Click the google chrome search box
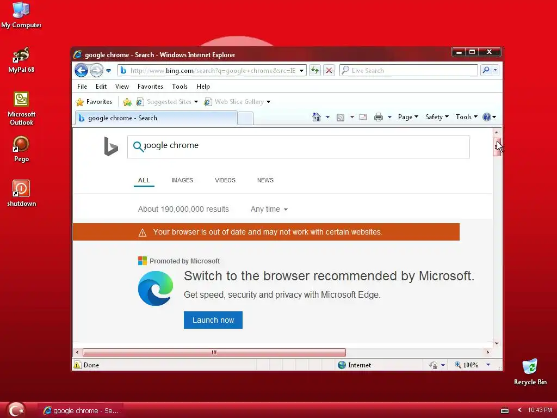This screenshot has height=418, width=557. [x=299, y=147]
